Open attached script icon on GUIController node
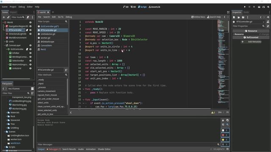This screenshot has width=271, height=152. 27,49
